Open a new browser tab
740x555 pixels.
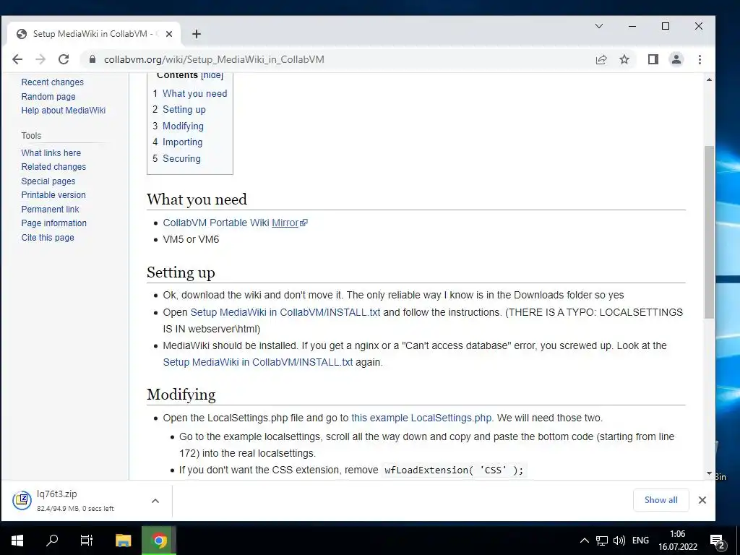click(197, 34)
